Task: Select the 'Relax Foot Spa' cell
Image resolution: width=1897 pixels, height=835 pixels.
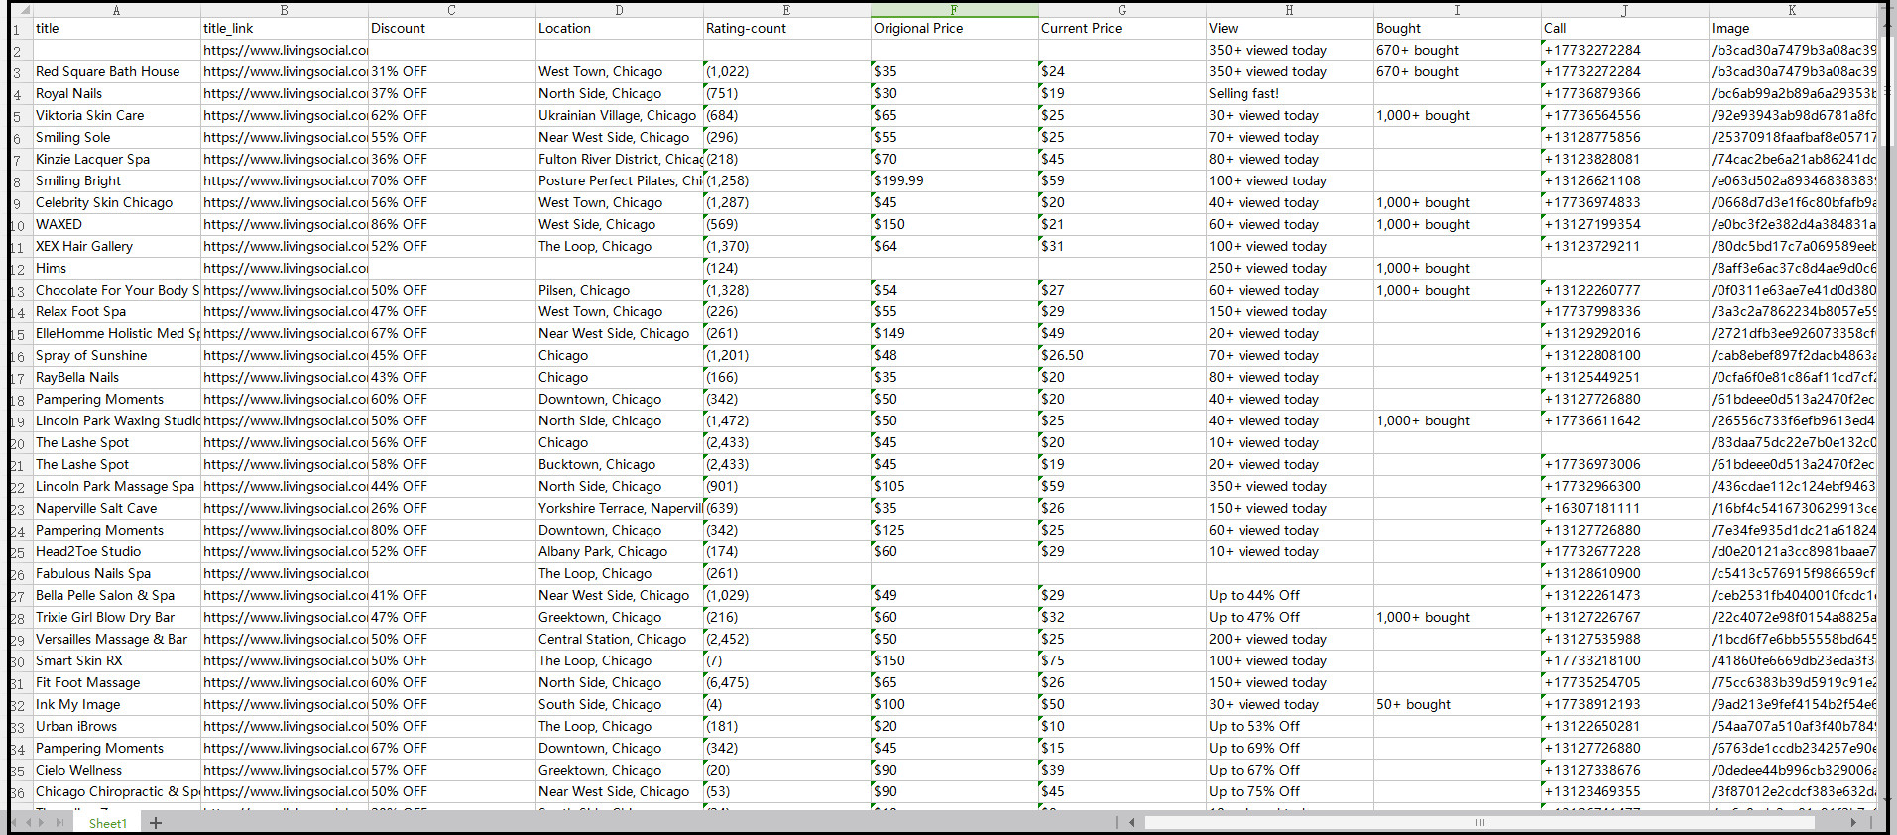Action: tap(116, 312)
